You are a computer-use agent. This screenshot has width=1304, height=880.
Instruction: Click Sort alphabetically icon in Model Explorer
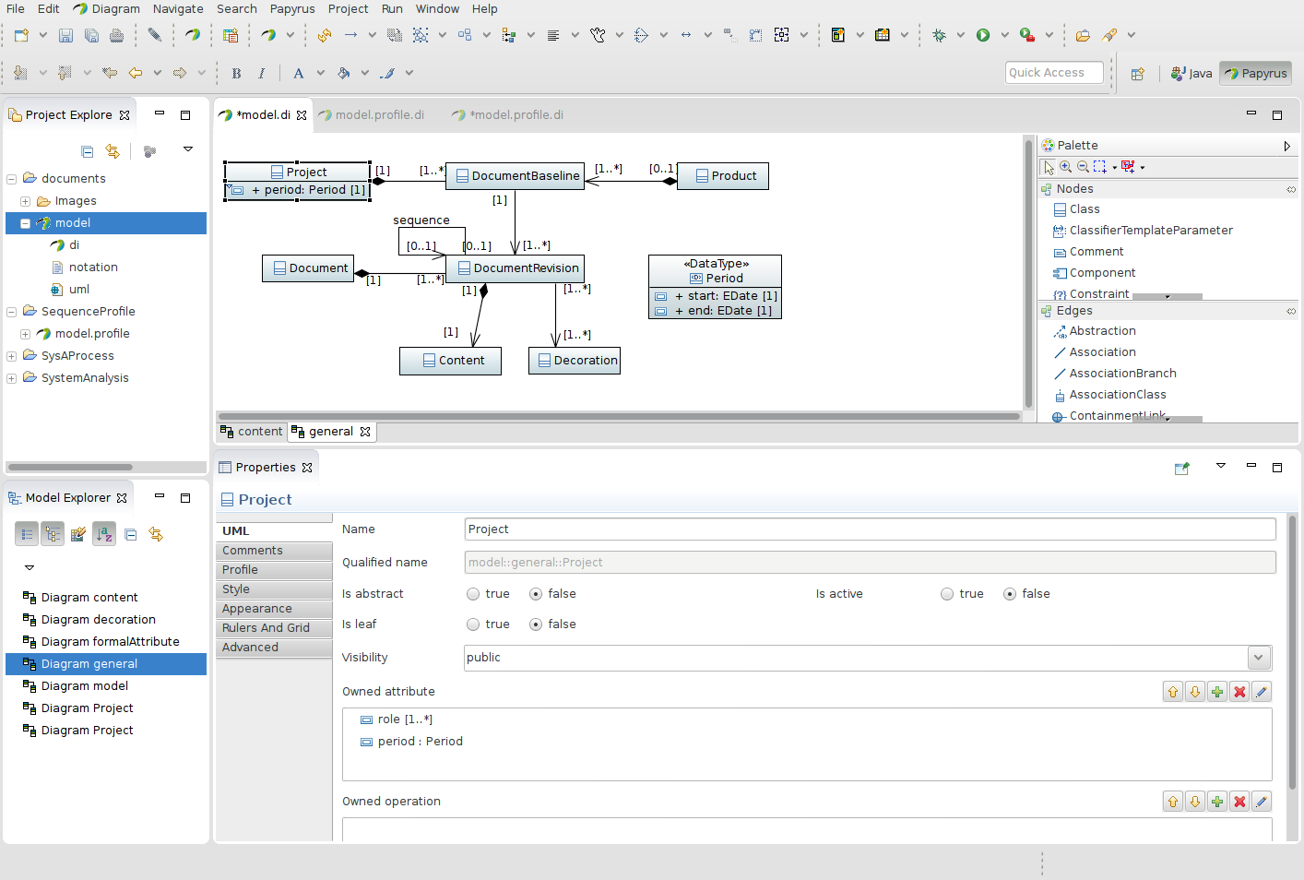pos(104,533)
